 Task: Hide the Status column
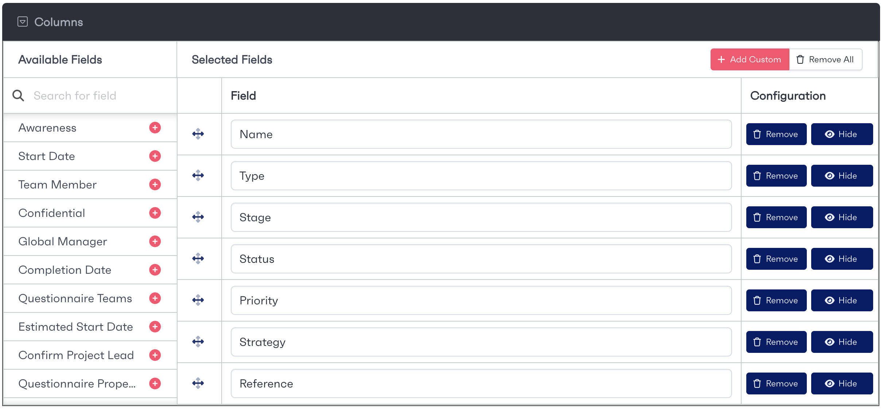(841, 259)
